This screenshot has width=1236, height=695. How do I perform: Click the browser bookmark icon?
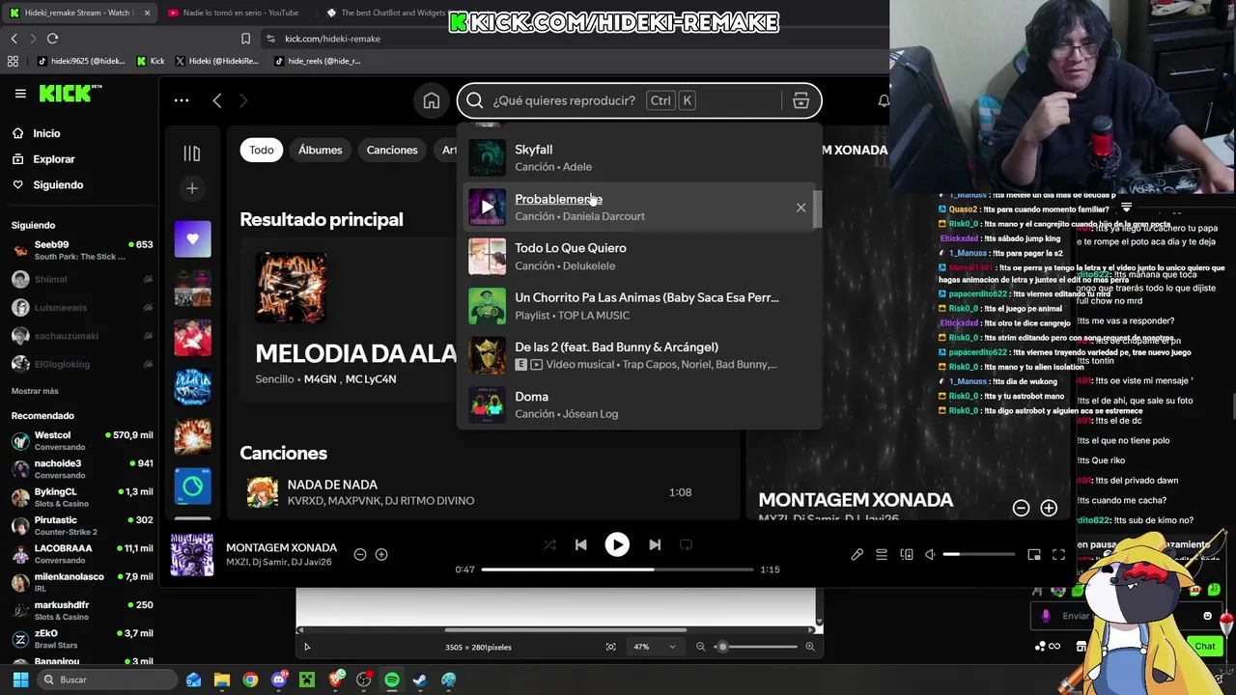tap(245, 39)
